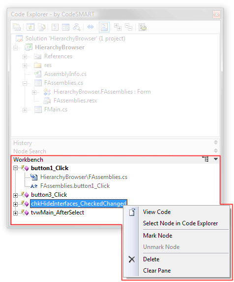This screenshot has width=234, height=282.
Task: Select FAssemblies.resx in the tree
Action: tap(75, 101)
